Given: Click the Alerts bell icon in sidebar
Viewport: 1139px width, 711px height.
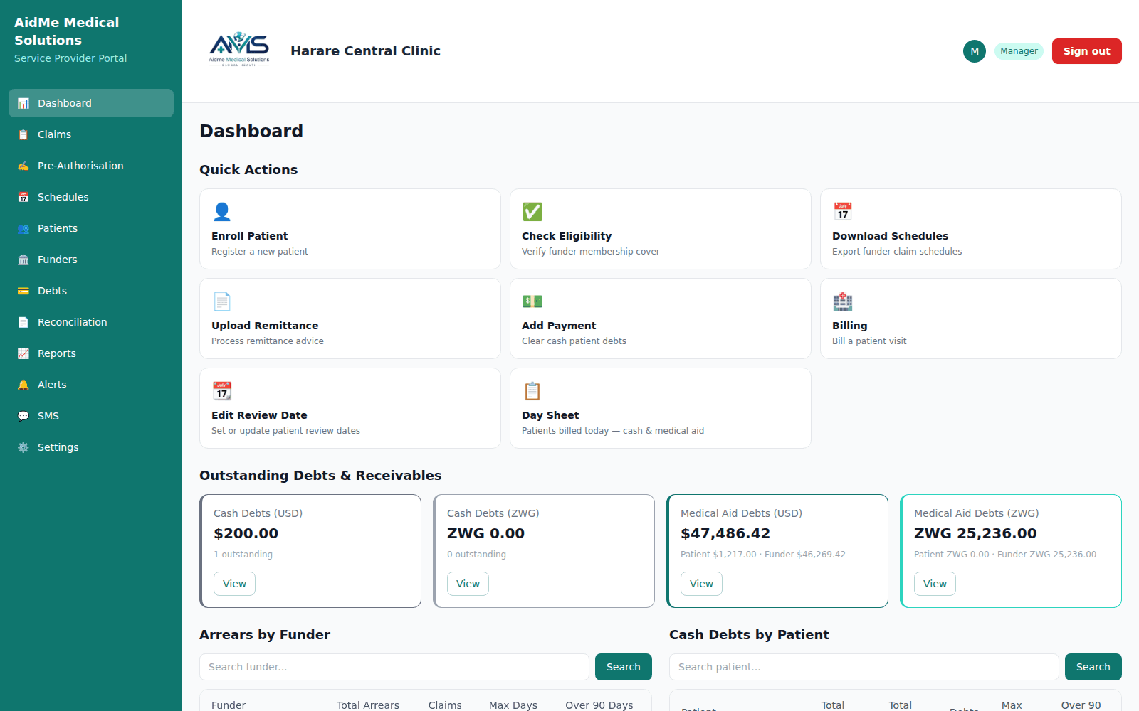Looking at the screenshot, I should point(23,385).
